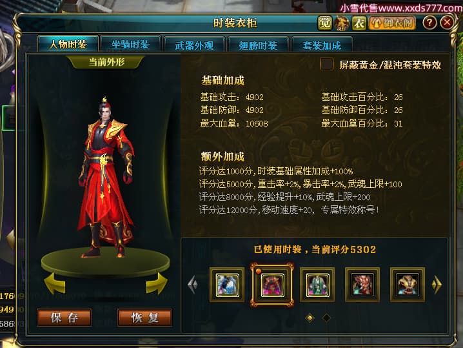This screenshot has width=463, height=348.
Task: Open the 御衣阁 shop button
Action: coord(392,23)
